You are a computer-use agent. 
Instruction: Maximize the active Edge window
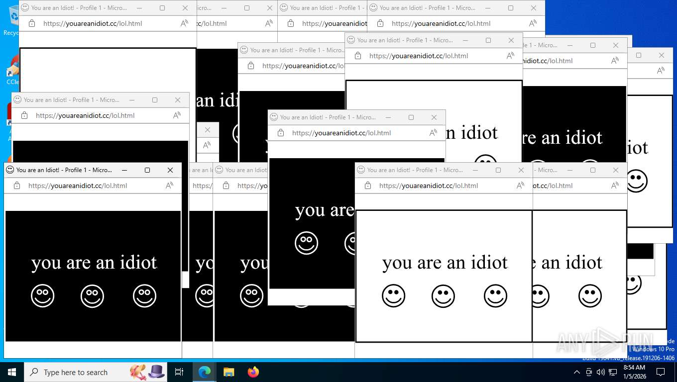[147, 170]
